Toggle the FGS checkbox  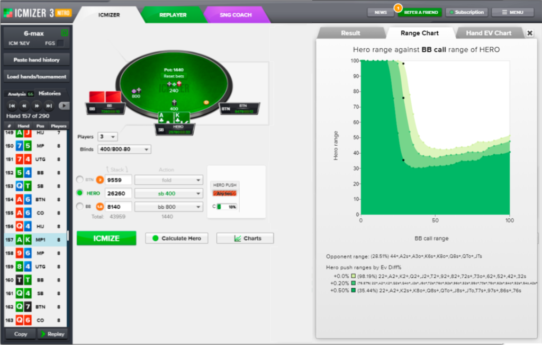coord(61,43)
